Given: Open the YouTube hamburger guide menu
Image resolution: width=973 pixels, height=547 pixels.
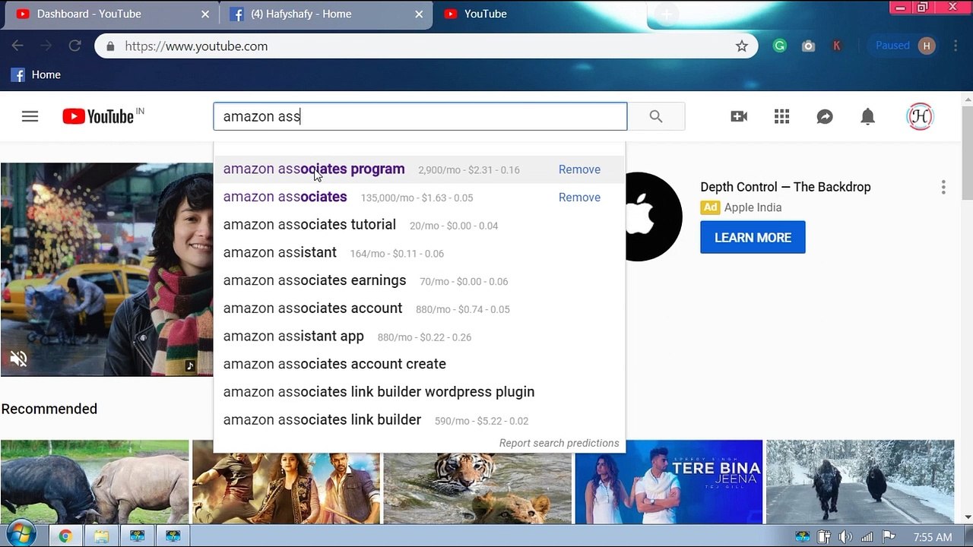Looking at the screenshot, I should (30, 116).
